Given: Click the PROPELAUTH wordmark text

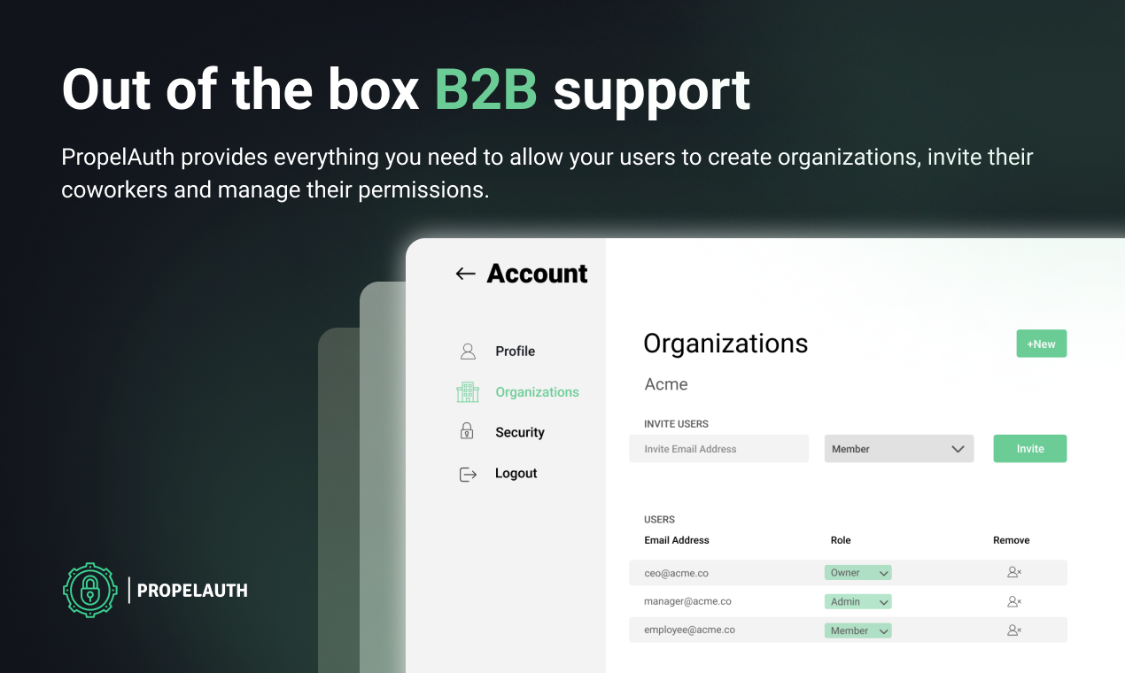Looking at the screenshot, I should click(x=192, y=591).
